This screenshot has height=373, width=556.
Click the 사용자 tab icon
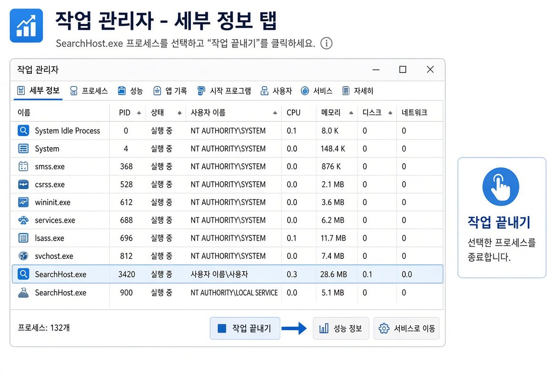[x=264, y=91]
